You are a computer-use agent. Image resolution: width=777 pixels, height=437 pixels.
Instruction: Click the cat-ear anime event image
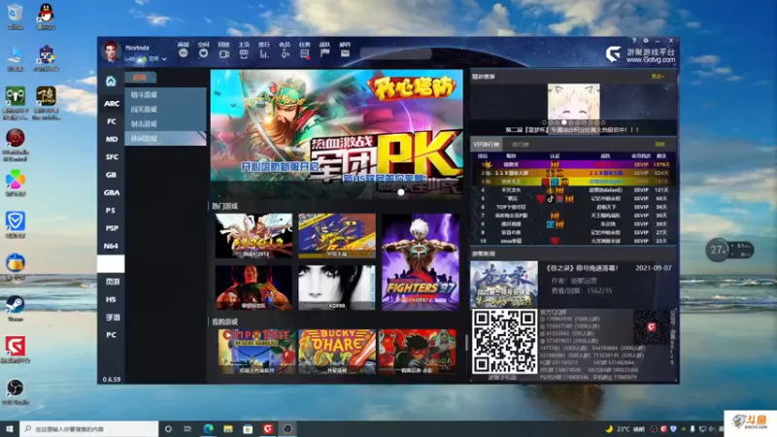pos(573,102)
